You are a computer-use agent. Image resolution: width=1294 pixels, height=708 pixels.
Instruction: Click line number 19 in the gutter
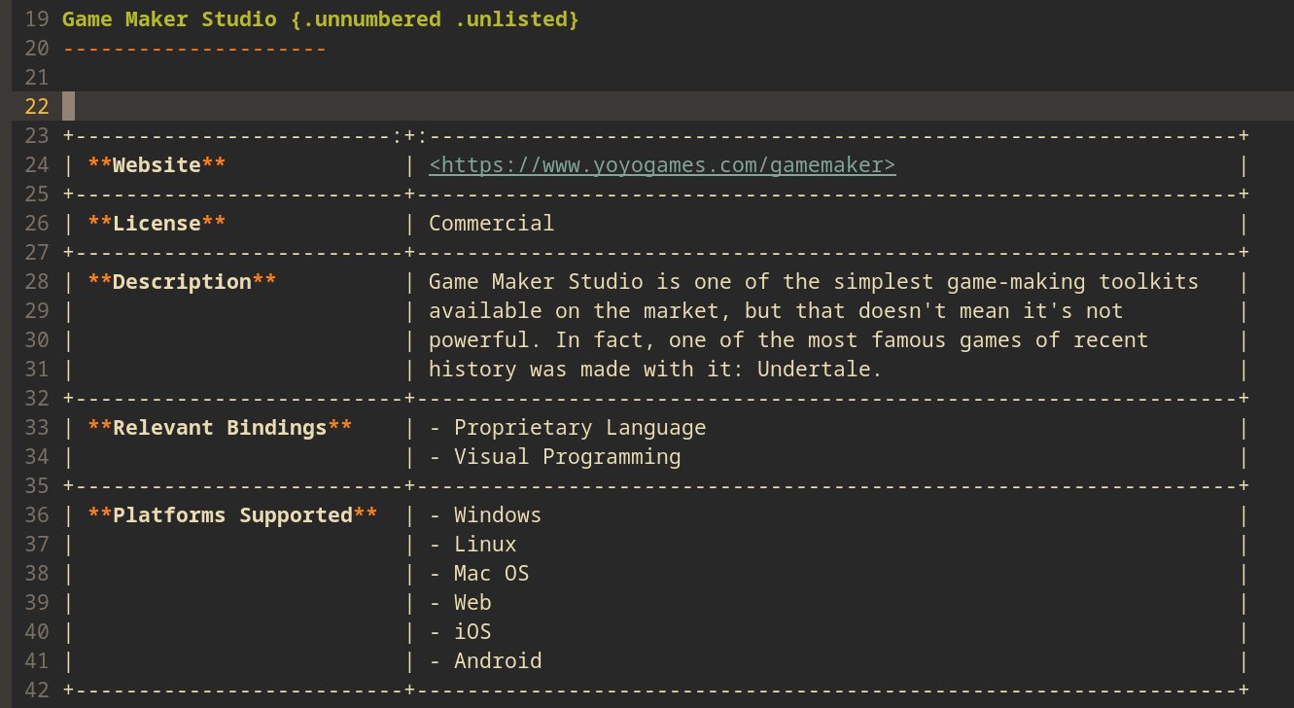coord(37,19)
